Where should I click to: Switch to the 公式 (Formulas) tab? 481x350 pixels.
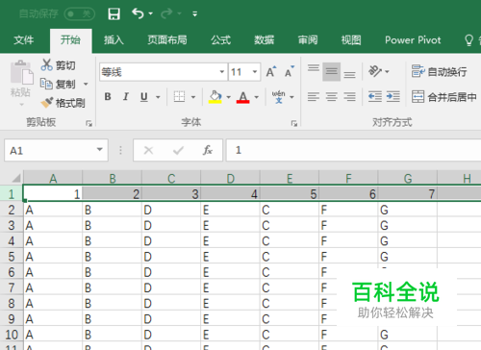click(220, 40)
